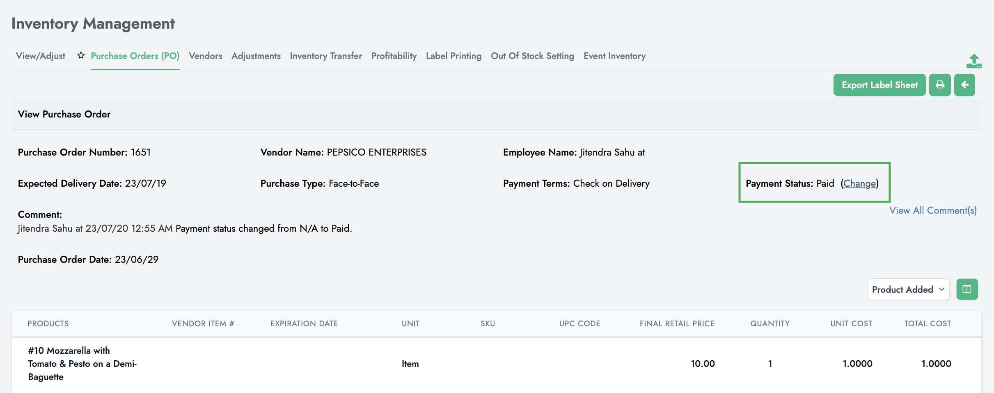Switch to the View/Adjust tab
Image resolution: width=994 pixels, height=393 pixels.
coord(41,56)
